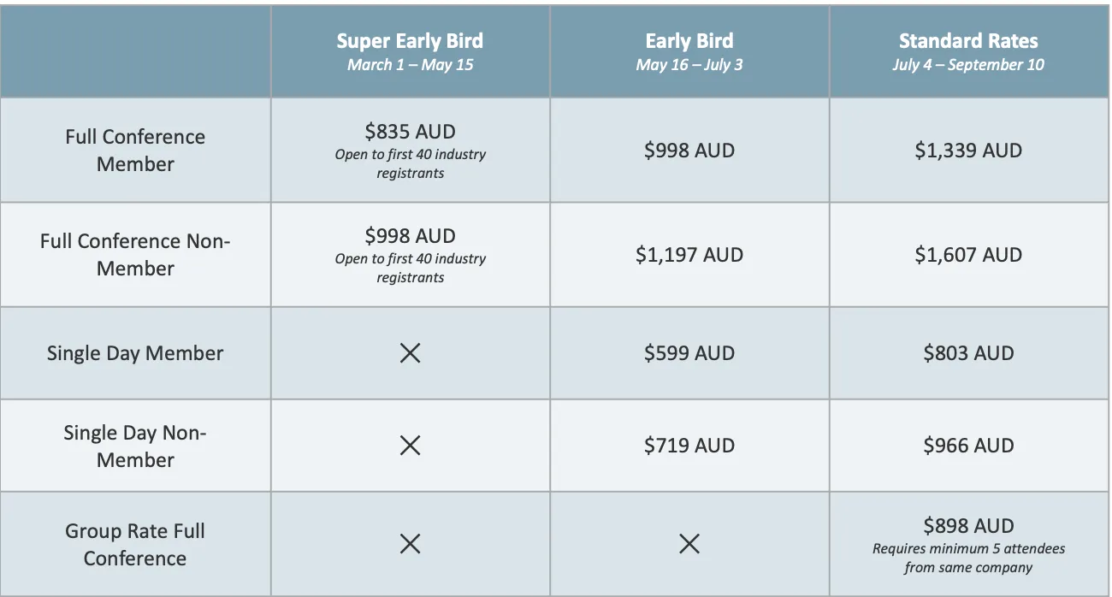The width and height of the screenshot is (1112, 597).
Task: Select the Standard Rates column header
Action: (968, 41)
